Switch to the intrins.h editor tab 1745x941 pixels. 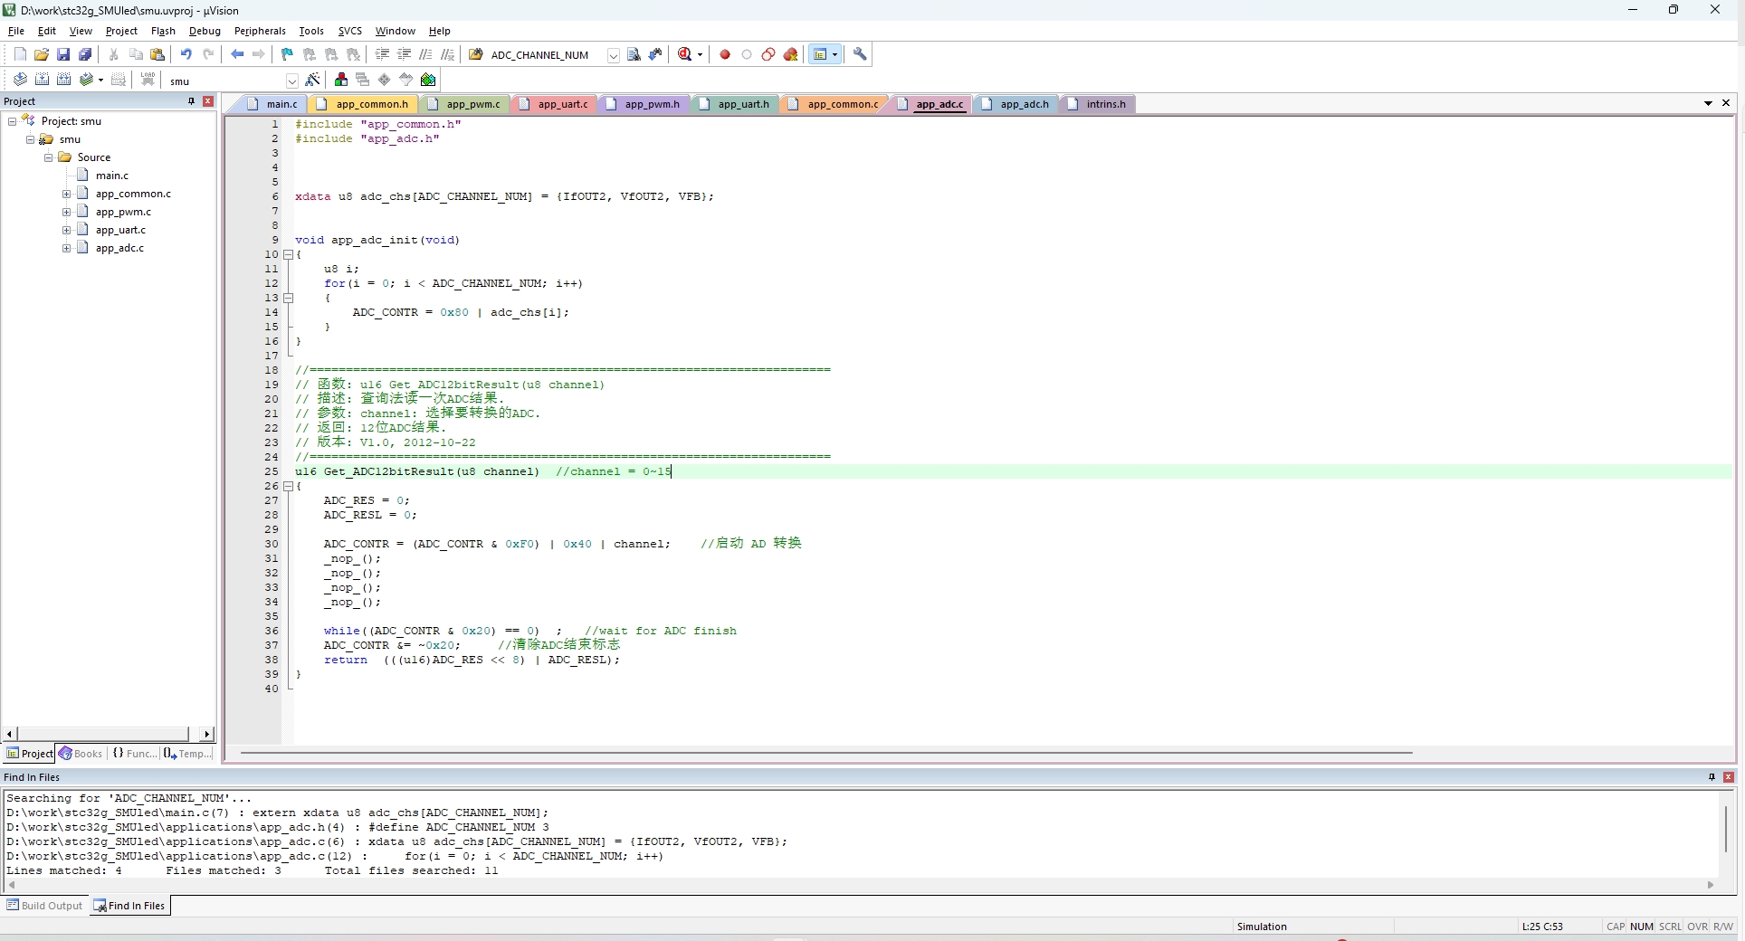pyautogui.click(x=1097, y=104)
